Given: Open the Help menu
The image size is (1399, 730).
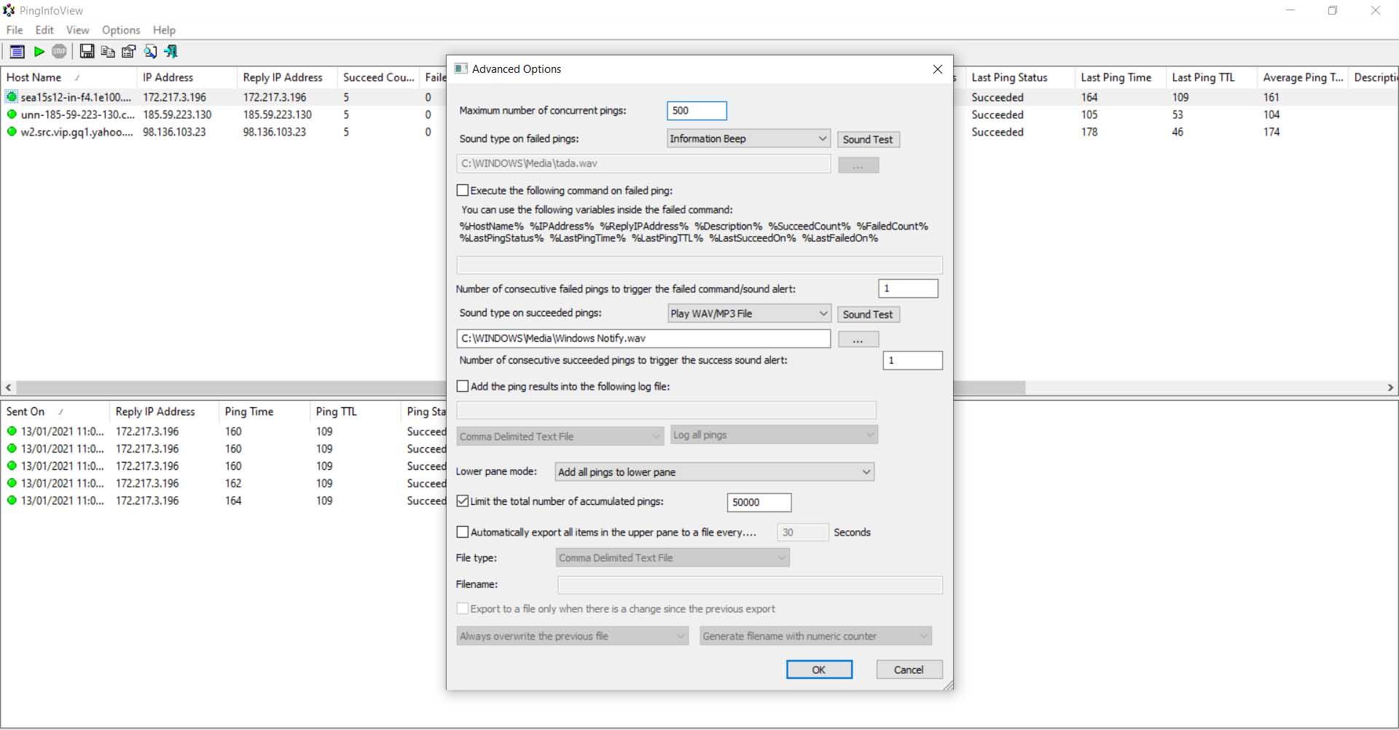Looking at the screenshot, I should point(164,30).
